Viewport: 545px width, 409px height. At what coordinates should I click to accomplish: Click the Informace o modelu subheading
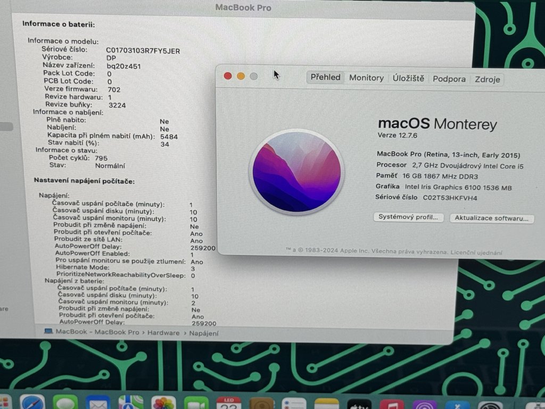coord(63,40)
